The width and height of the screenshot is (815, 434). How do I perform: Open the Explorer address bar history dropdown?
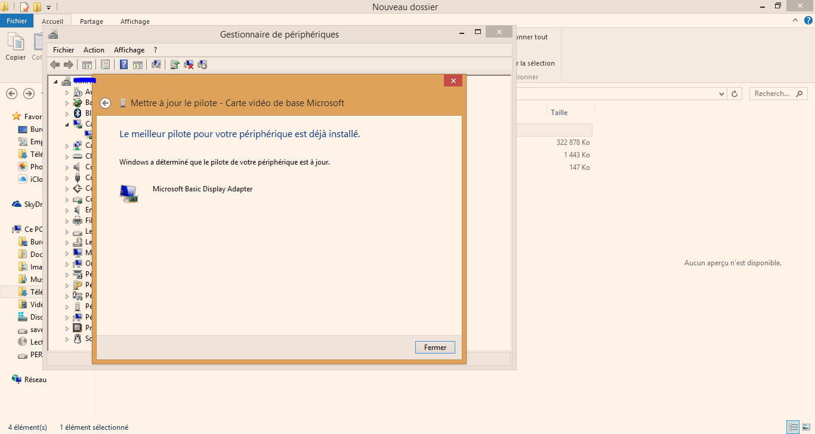point(722,94)
